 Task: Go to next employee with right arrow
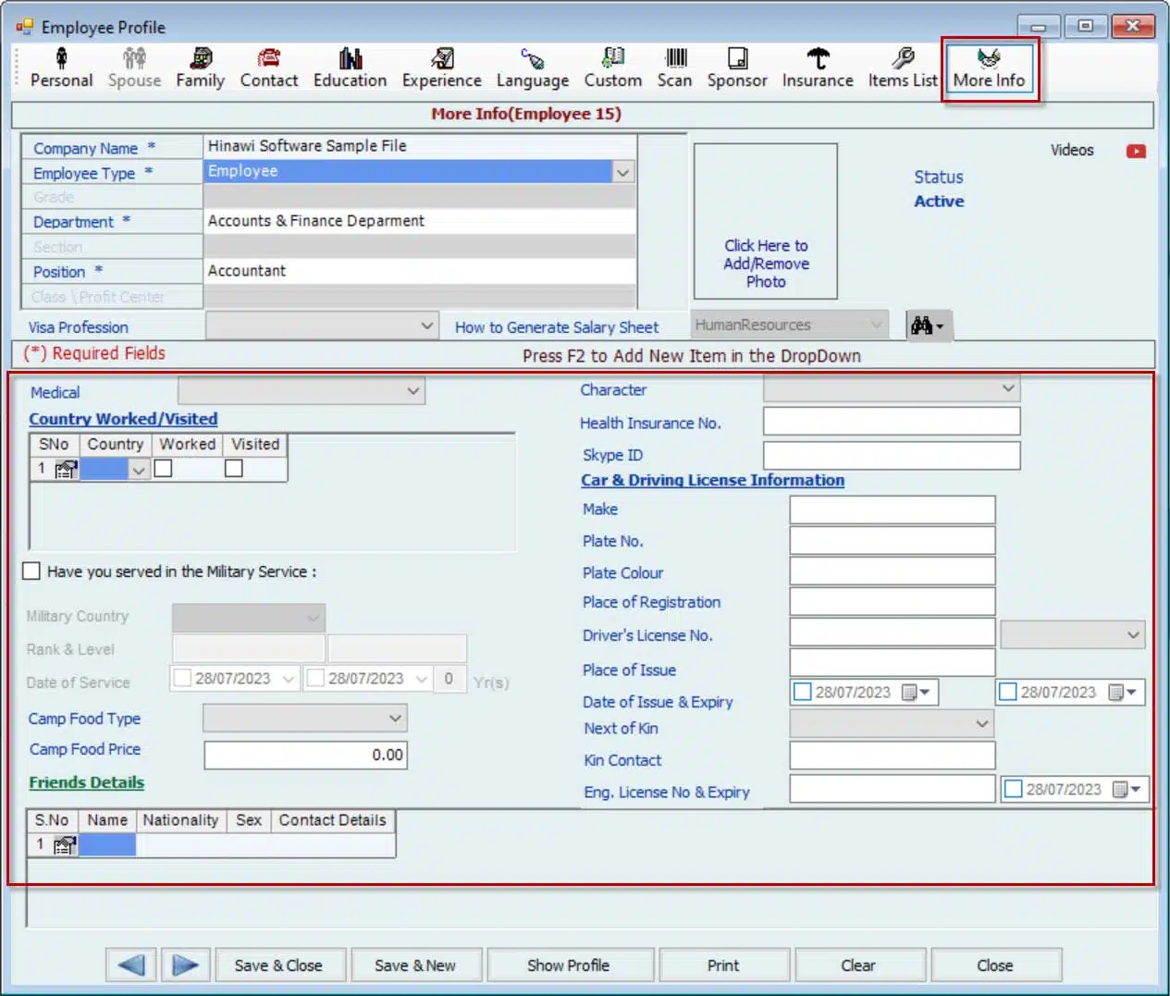pos(186,965)
